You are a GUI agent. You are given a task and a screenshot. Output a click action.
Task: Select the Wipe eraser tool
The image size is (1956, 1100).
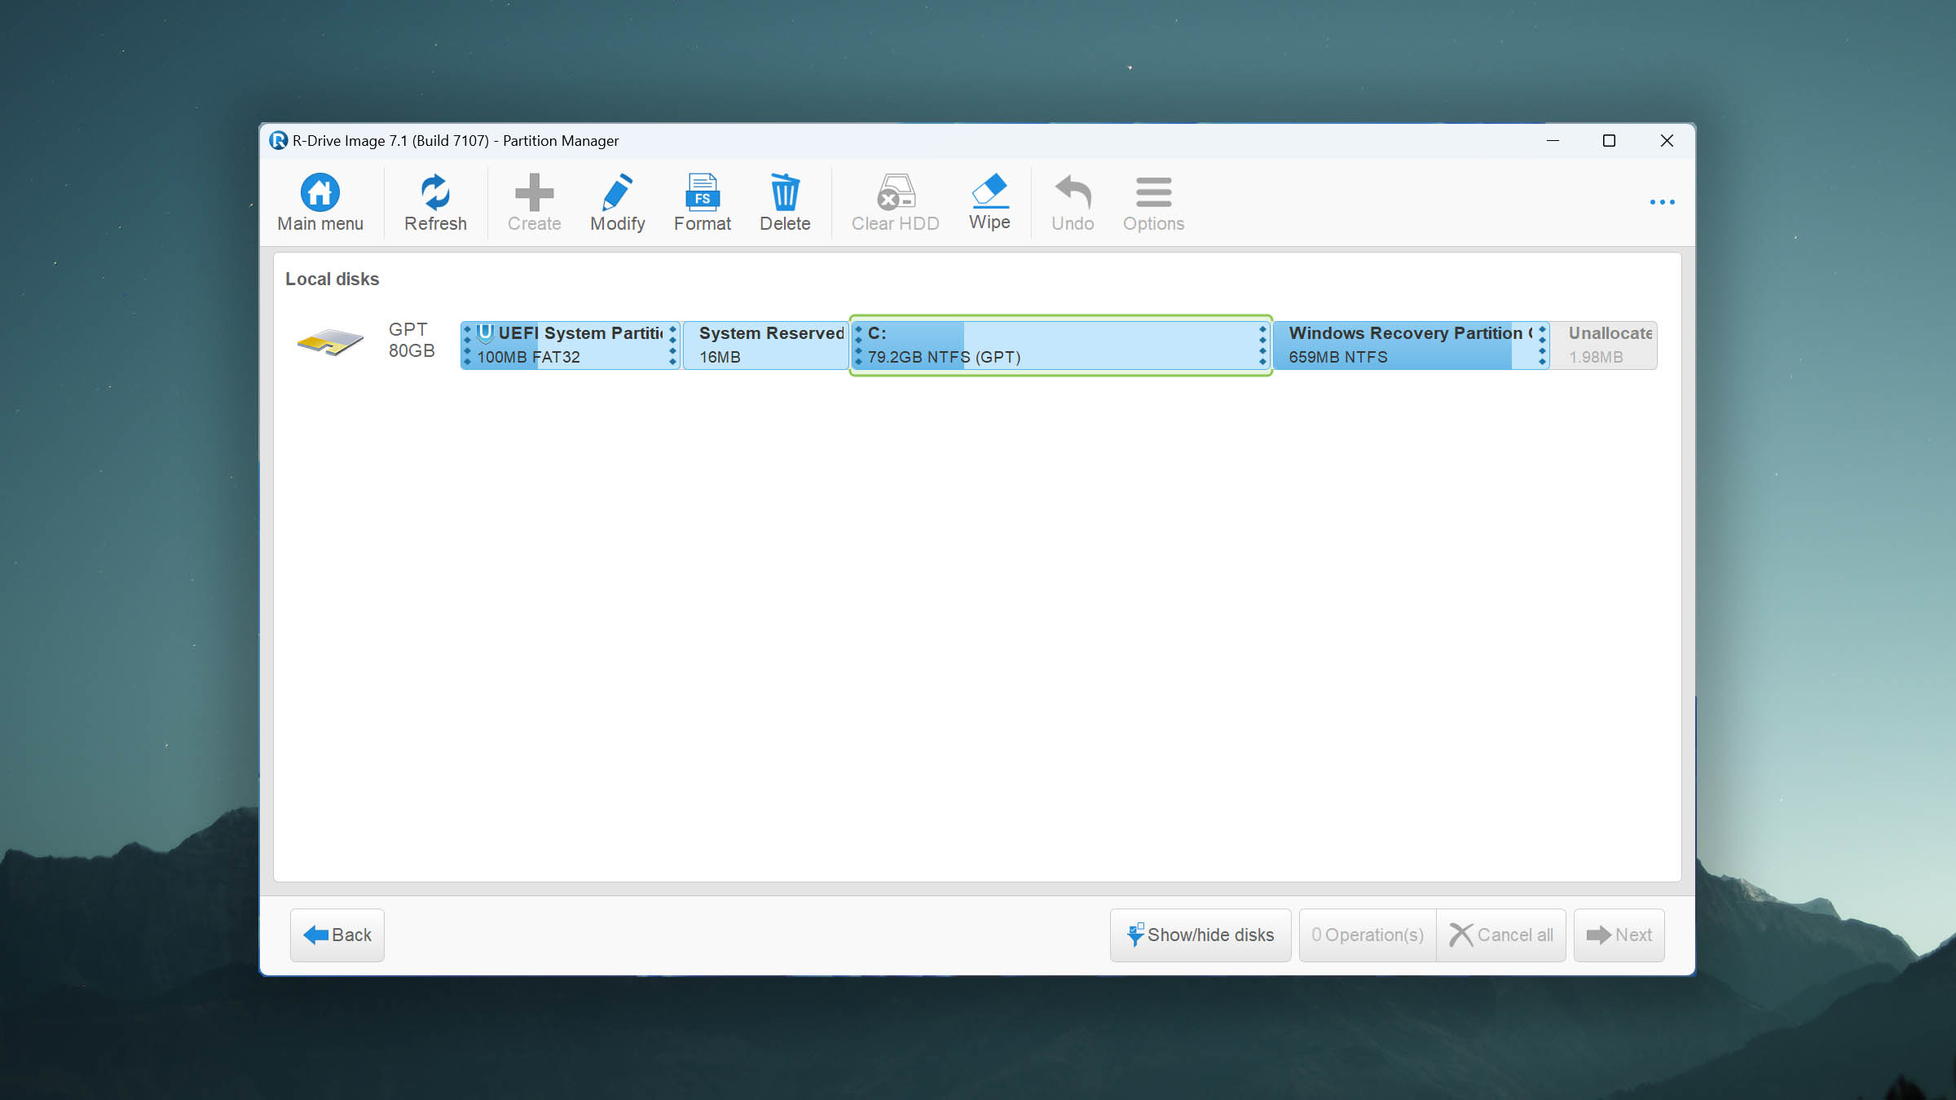pos(989,192)
